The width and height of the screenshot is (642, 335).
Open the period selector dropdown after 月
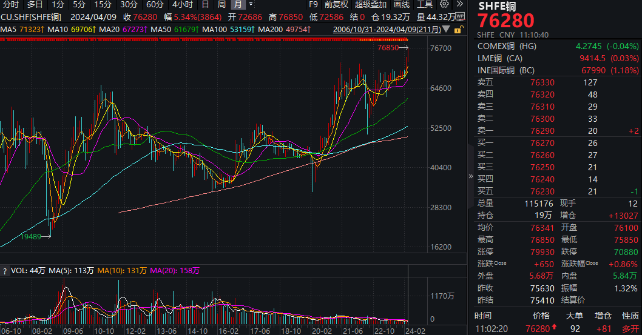[251, 4]
